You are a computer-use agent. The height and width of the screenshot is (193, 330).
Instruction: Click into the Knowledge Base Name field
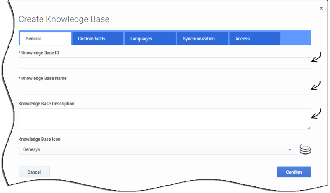pyautogui.click(x=165, y=88)
